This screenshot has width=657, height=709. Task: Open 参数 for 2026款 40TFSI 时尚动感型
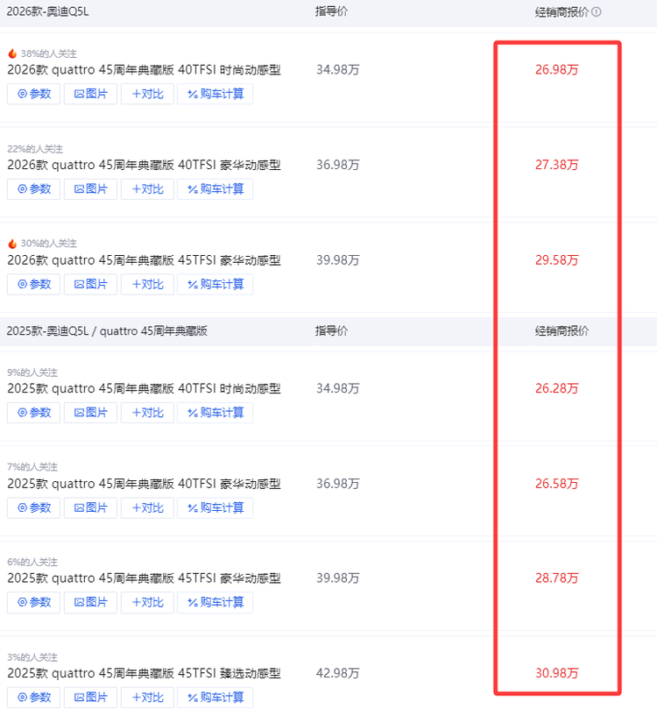tap(34, 94)
